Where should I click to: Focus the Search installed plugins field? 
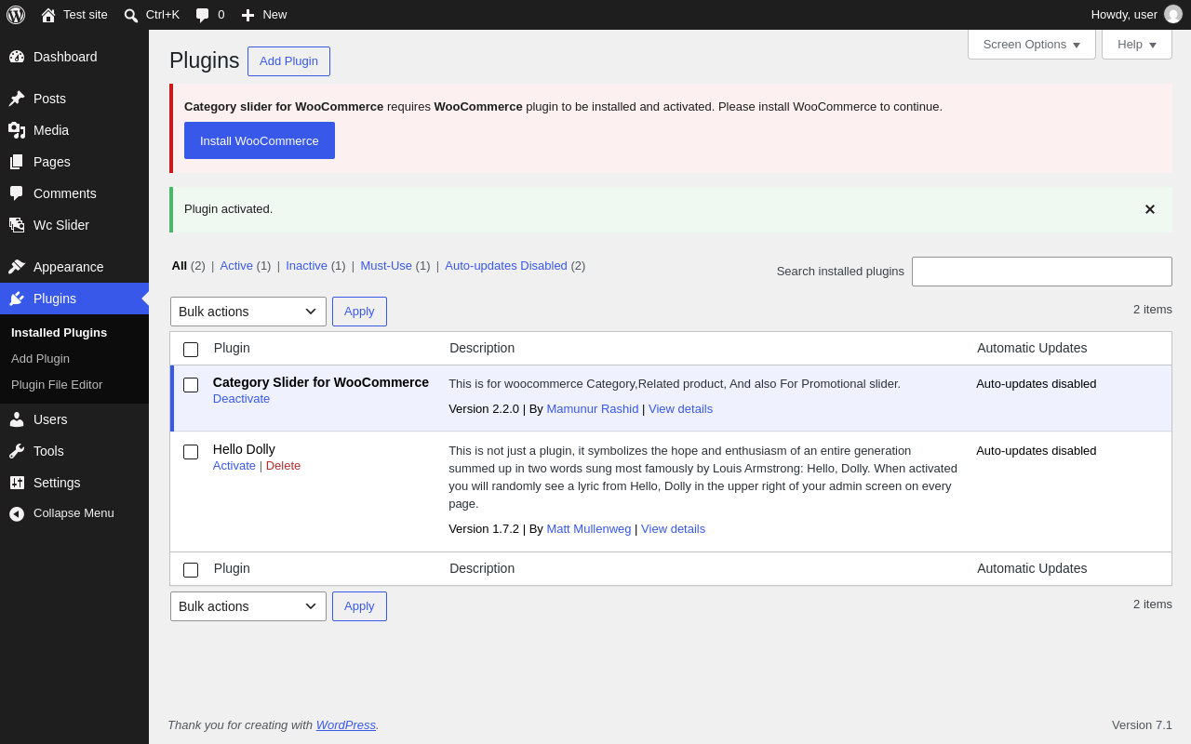point(1042,272)
